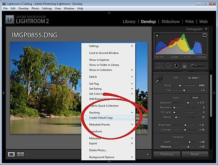Open toolbar options dropdown arrow

click(x=148, y=154)
